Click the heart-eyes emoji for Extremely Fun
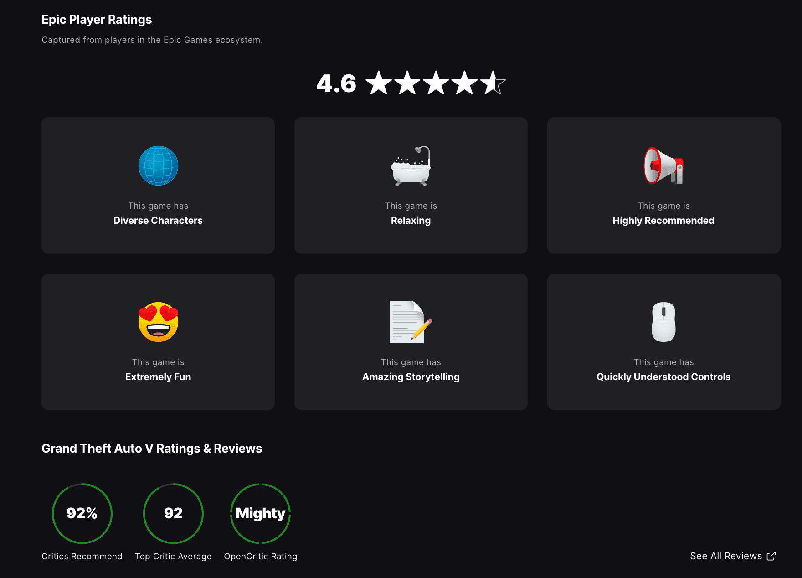This screenshot has height=578, width=802. [158, 322]
